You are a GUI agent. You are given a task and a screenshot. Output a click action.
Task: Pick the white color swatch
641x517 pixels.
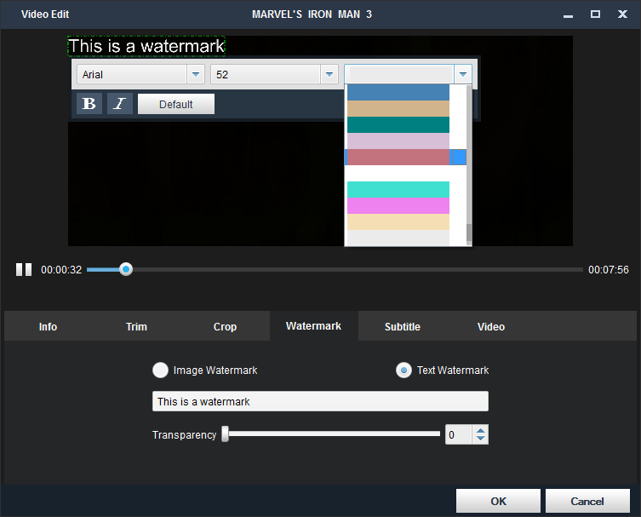coord(398,174)
